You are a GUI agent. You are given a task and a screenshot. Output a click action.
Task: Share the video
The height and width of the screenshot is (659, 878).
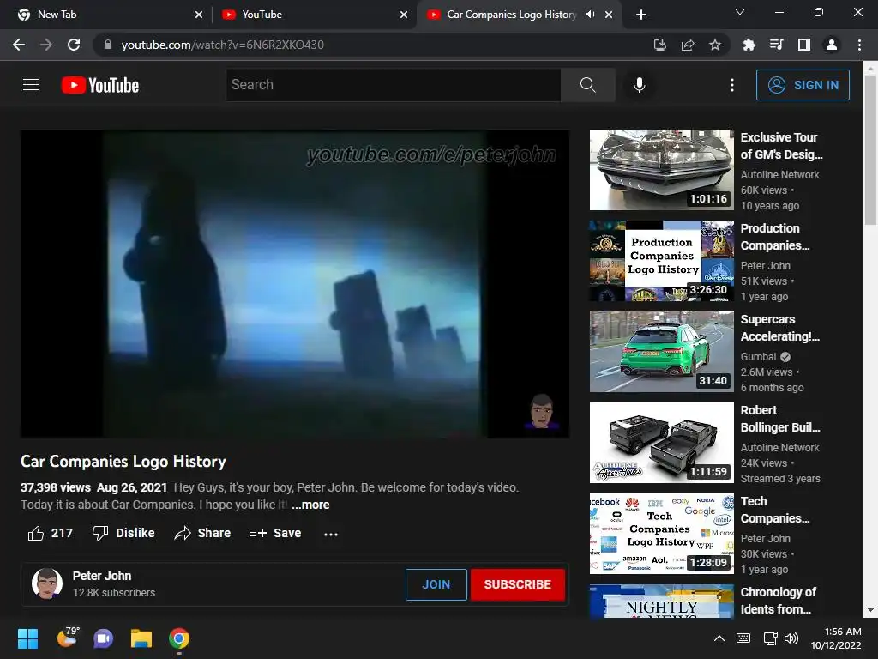click(x=202, y=533)
